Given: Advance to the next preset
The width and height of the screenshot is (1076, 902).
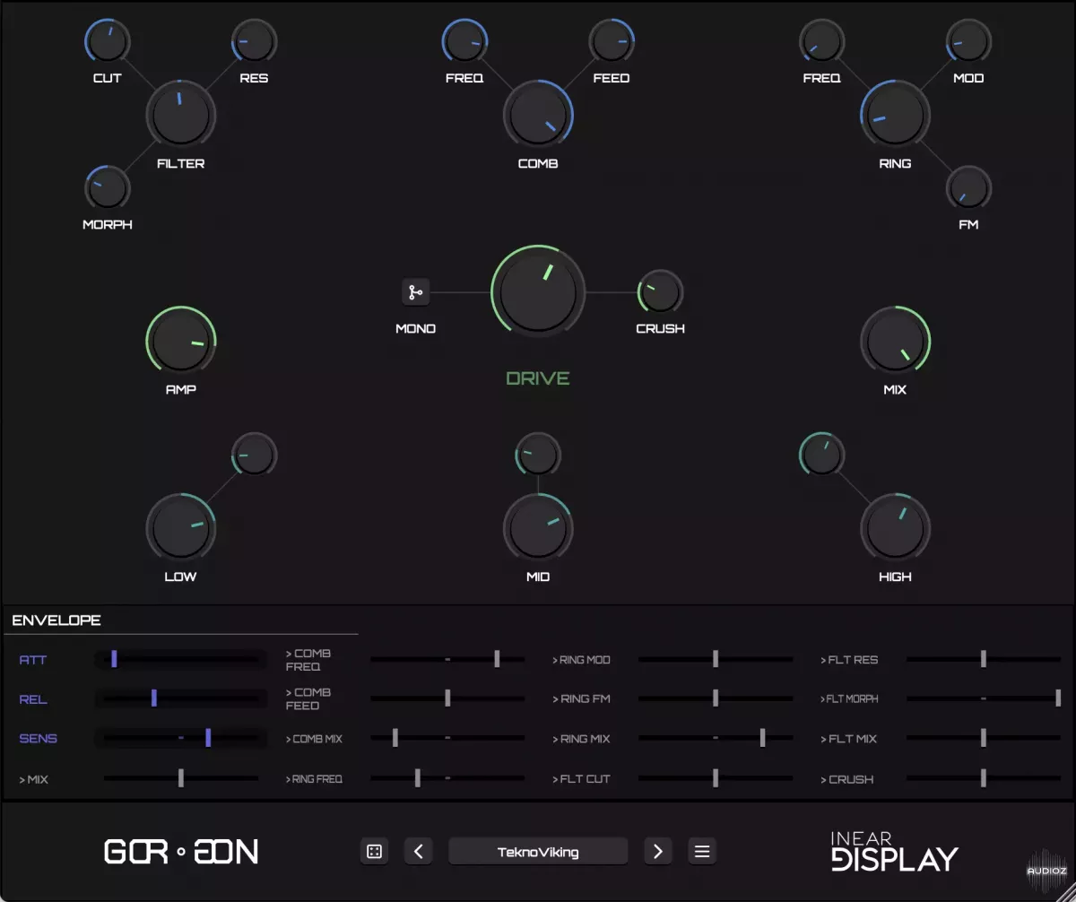Looking at the screenshot, I should 658,852.
